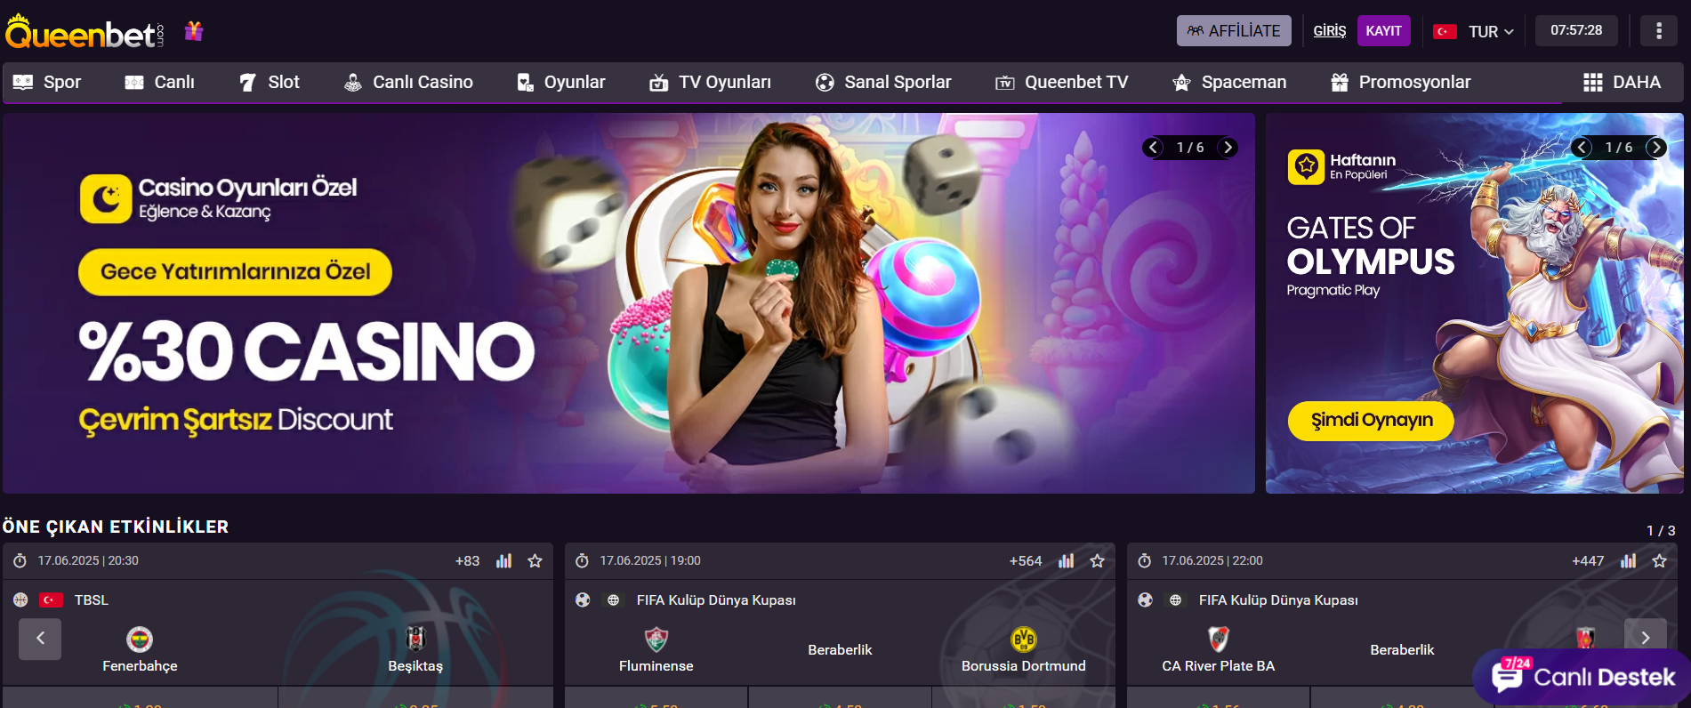The width and height of the screenshot is (1691, 708).
Task: Open the Spaceman game link
Action: [1229, 83]
